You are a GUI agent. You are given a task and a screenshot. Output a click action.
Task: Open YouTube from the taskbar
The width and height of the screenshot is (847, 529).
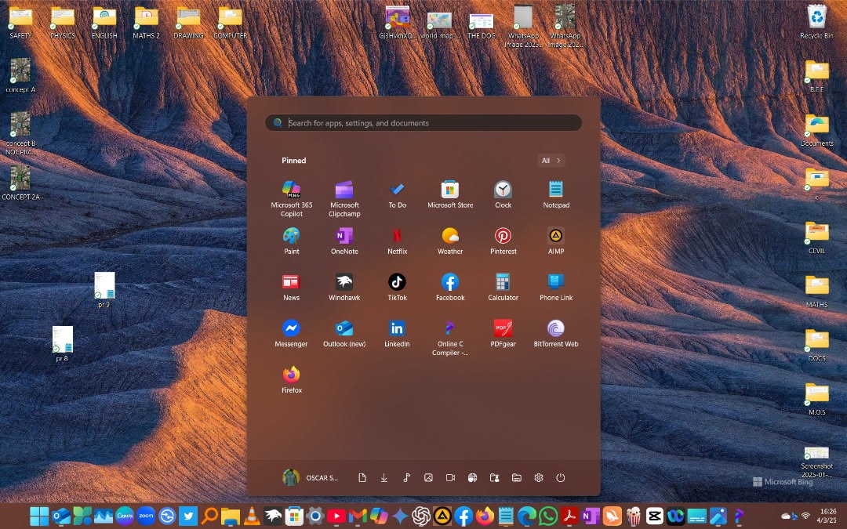(x=336, y=516)
